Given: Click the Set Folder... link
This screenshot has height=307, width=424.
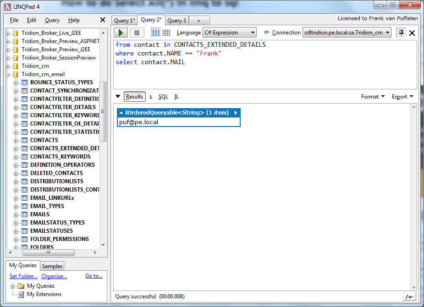Looking at the screenshot, I should click(23, 276).
